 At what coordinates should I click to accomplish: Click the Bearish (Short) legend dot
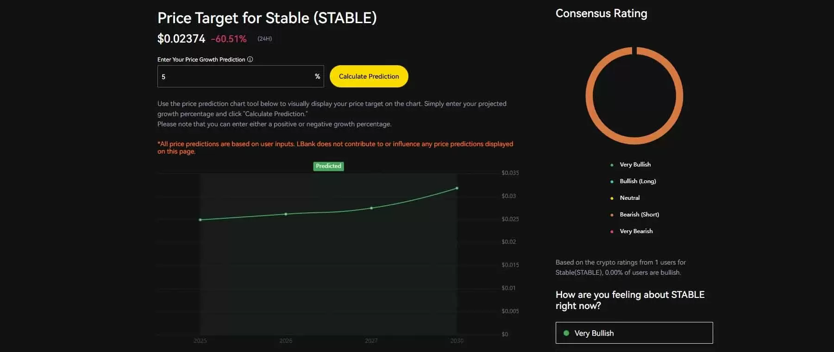(612, 215)
